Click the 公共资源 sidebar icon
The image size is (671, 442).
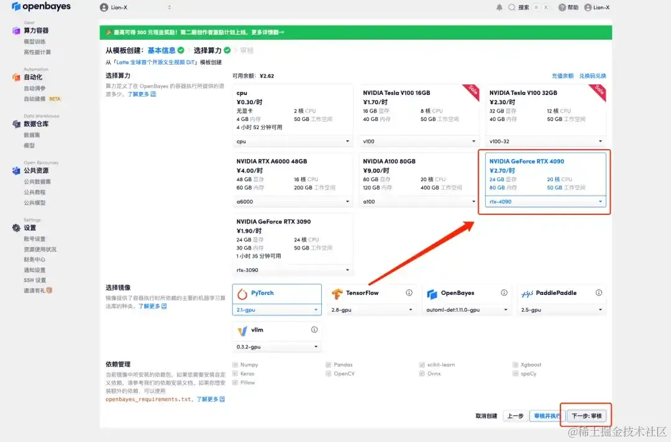[16, 171]
